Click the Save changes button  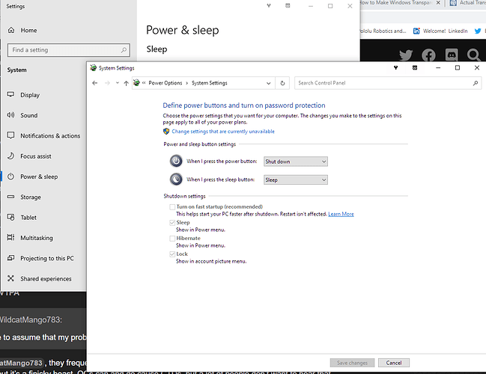click(x=352, y=363)
